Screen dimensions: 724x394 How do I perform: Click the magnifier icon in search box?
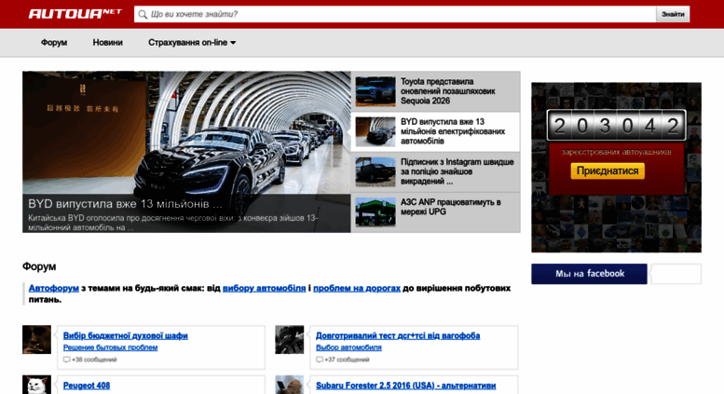(x=143, y=14)
